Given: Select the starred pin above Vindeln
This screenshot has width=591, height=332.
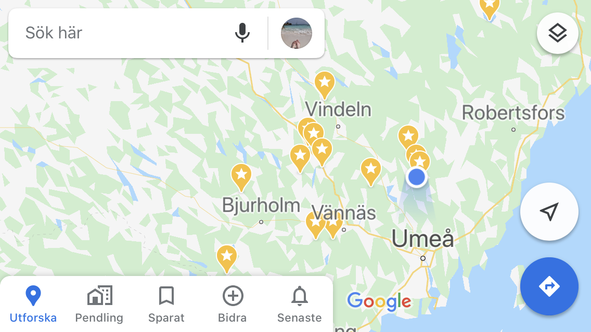Looking at the screenshot, I should click(325, 85).
